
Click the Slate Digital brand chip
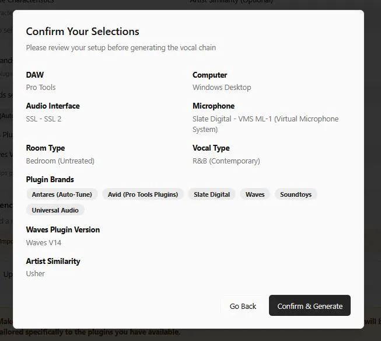[212, 194]
